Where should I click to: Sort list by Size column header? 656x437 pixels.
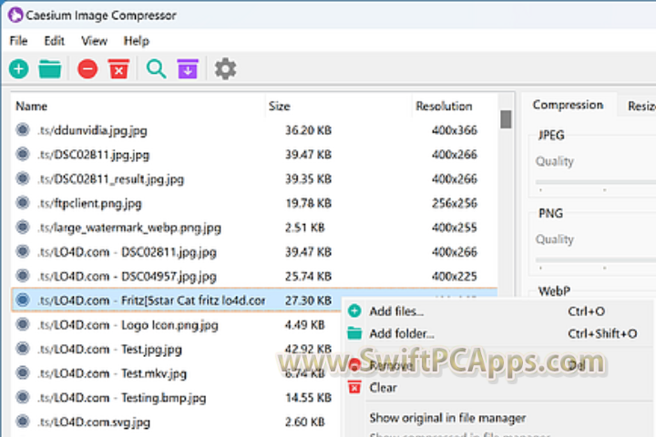[x=279, y=106]
